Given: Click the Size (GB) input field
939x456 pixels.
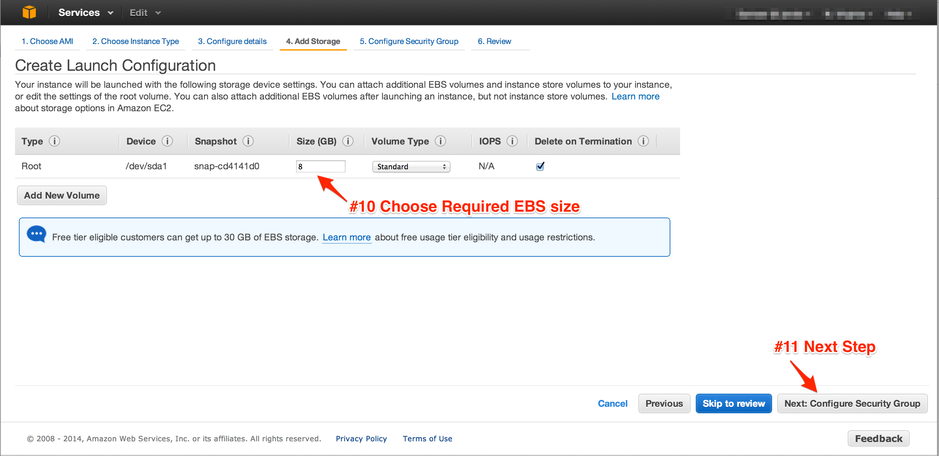Looking at the screenshot, I should pyautogui.click(x=321, y=166).
